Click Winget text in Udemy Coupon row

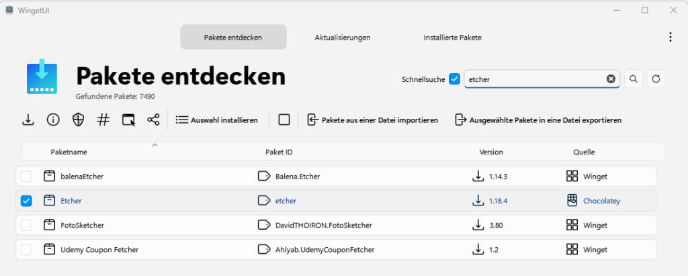595,250
